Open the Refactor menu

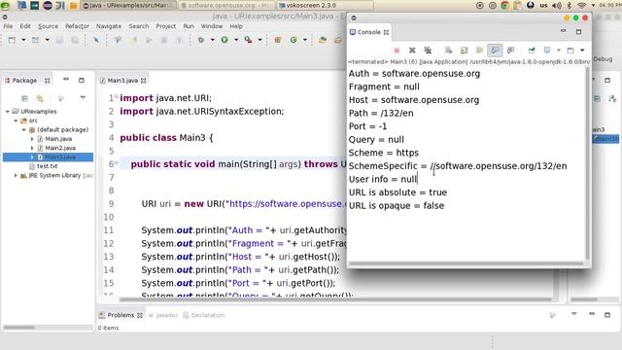click(77, 26)
